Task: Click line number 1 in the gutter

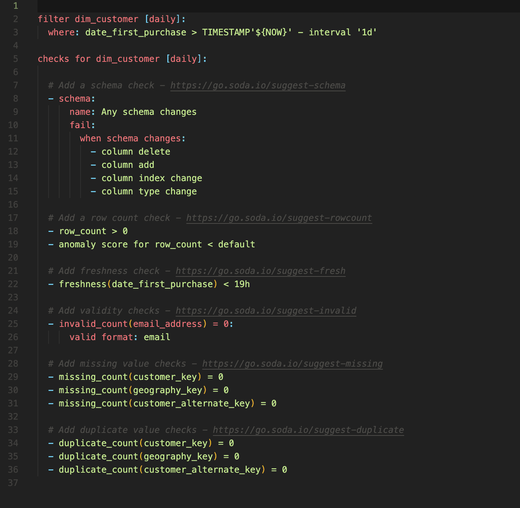Action: [15, 6]
